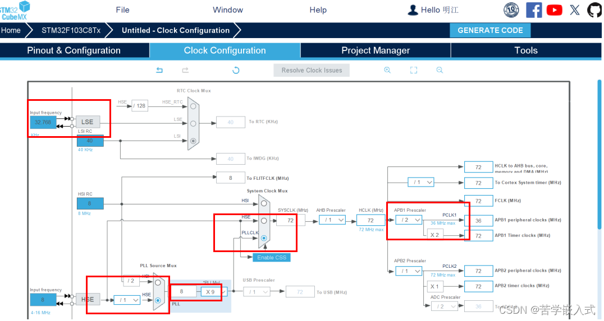Select HSI on PLL Source Mux
The height and width of the screenshot is (321, 604).
pyautogui.click(x=158, y=283)
